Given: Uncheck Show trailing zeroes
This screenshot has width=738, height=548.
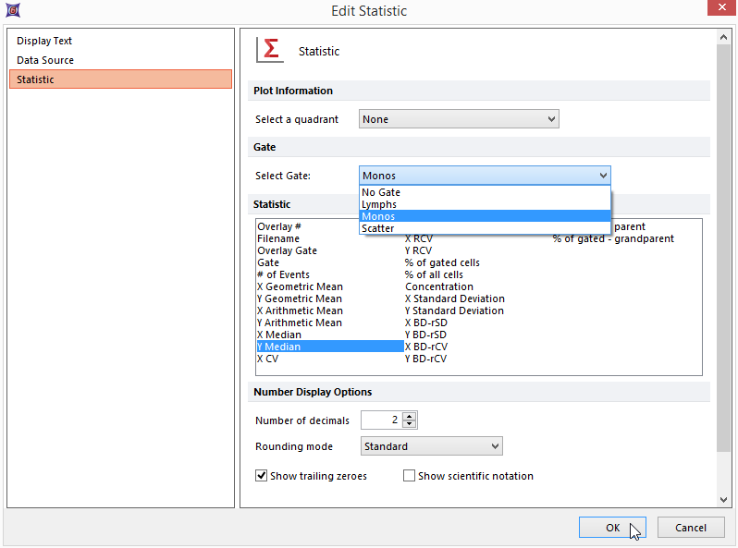Looking at the screenshot, I should pyautogui.click(x=262, y=476).
